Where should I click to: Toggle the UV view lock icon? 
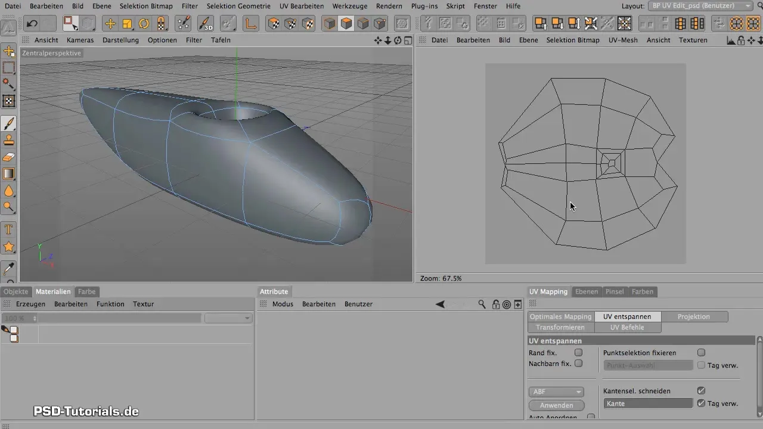tap(741, 41)
